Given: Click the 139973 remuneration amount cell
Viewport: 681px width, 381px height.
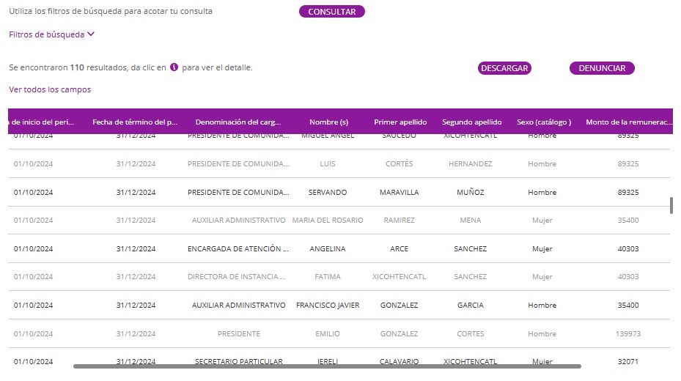Looking at the screenshot, I should (627, 334).
